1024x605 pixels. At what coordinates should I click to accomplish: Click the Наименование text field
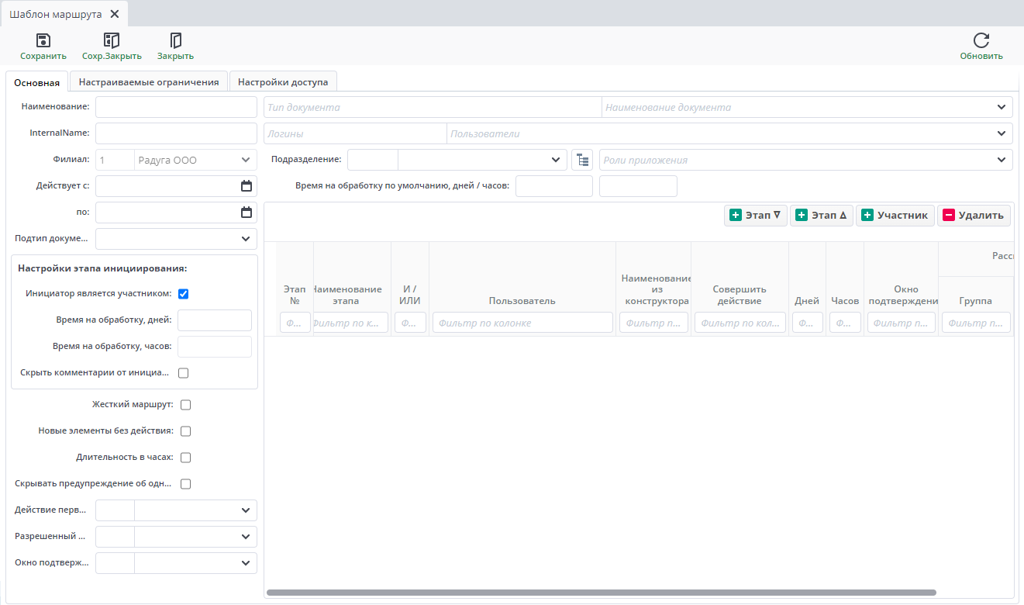click(176, 107)
